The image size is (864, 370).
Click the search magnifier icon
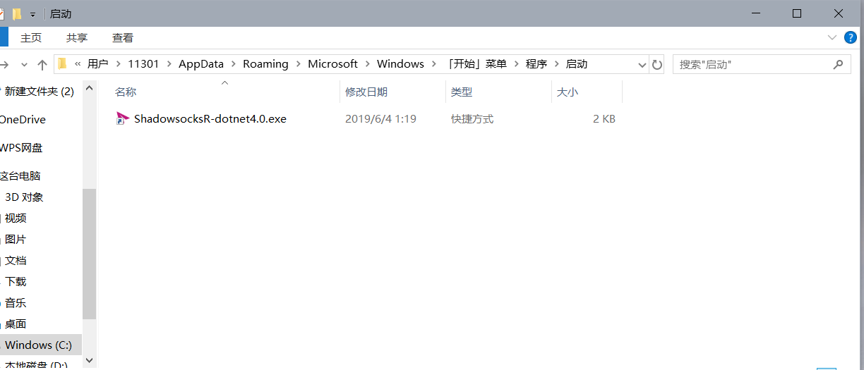pos(838,64)
